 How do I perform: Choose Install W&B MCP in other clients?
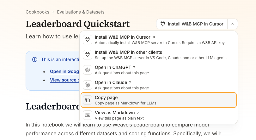[x=159, y=55]
